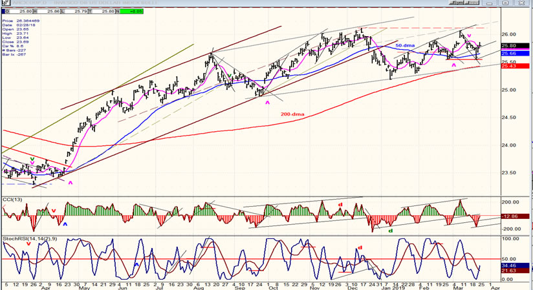Click the Price 26.364469 data row
The width and height of the screenshot is (533, 290).
(21, 21)
